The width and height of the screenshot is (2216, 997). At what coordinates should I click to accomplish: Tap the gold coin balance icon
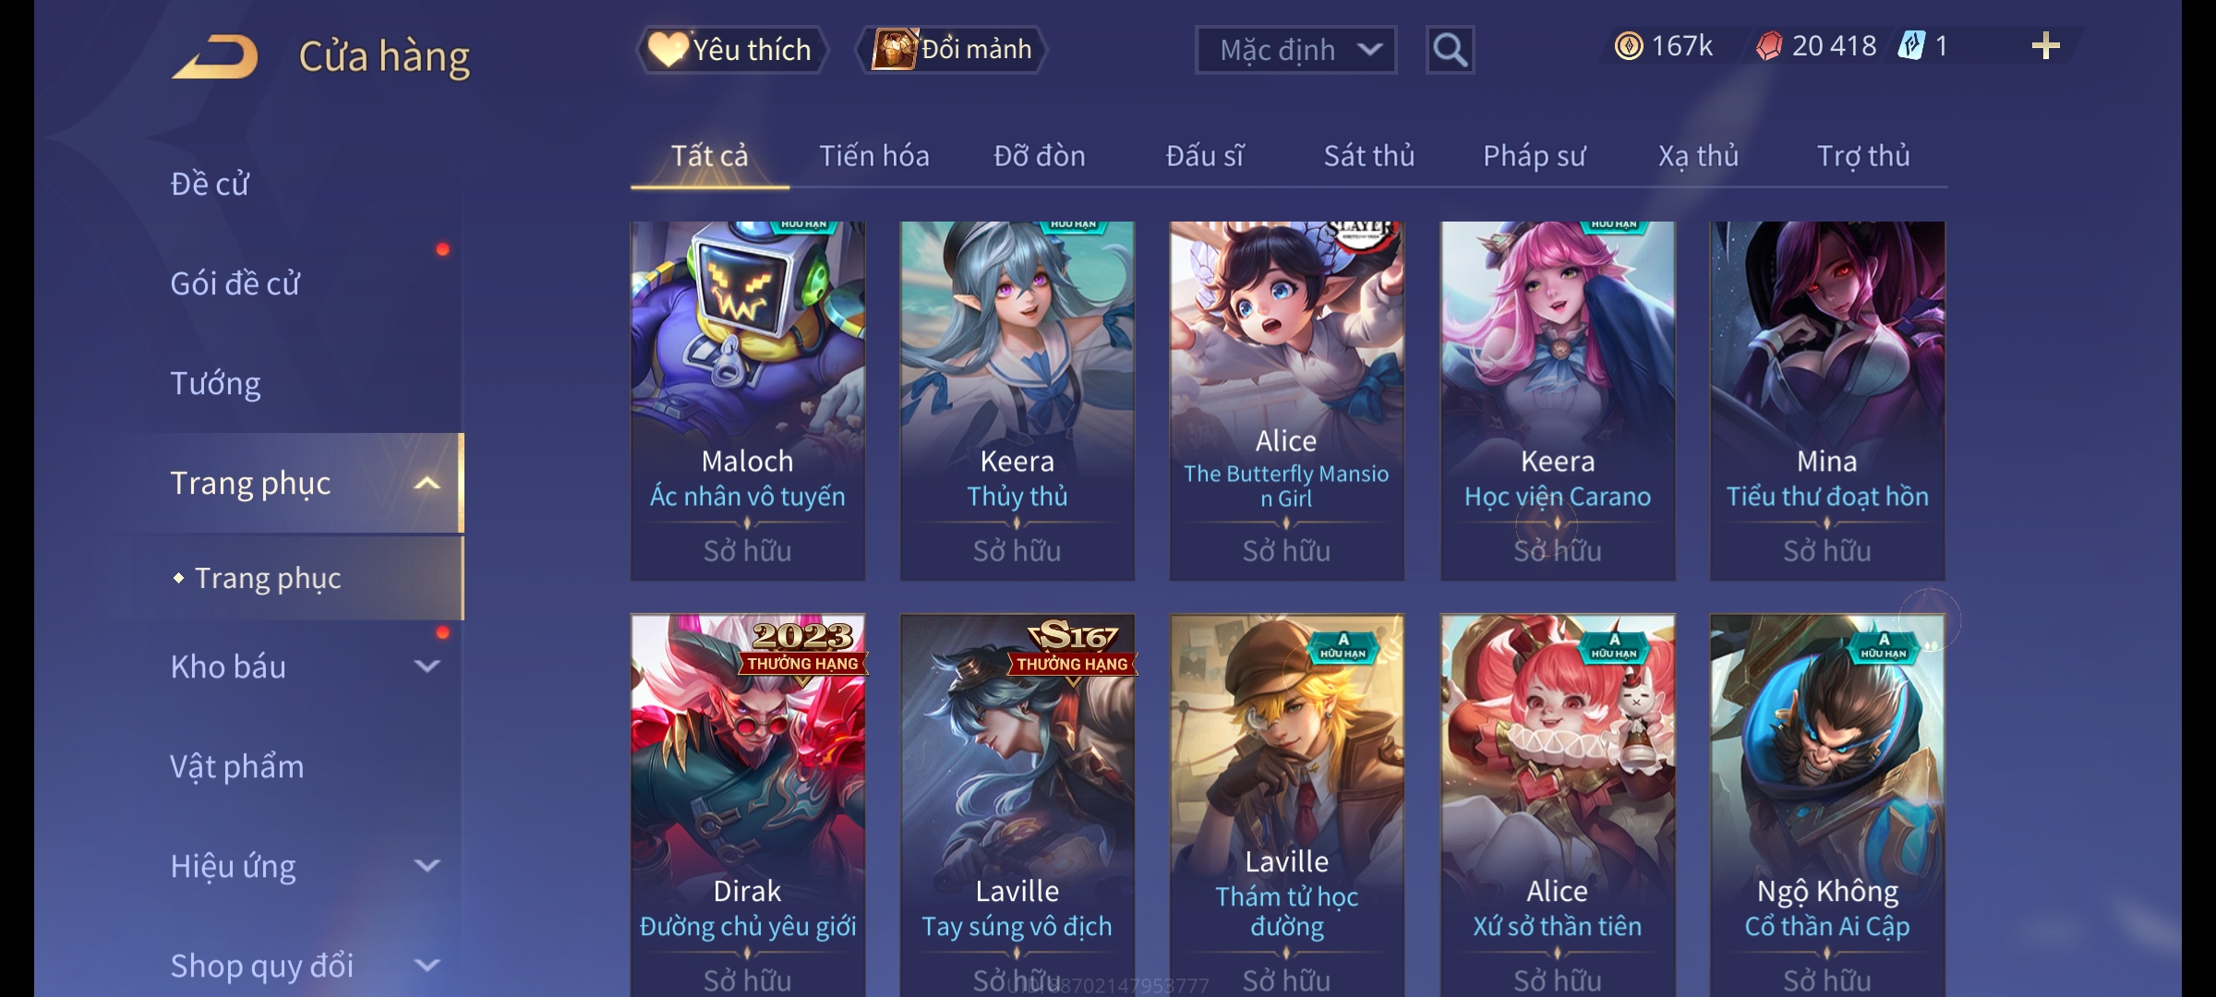pos(1629,46)
